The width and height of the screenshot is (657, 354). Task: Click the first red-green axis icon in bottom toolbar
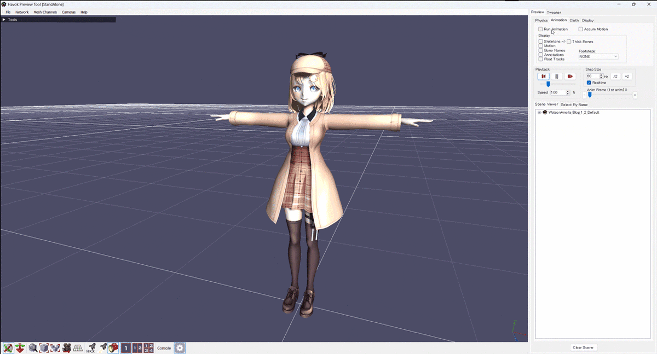[x=8, y=348]
